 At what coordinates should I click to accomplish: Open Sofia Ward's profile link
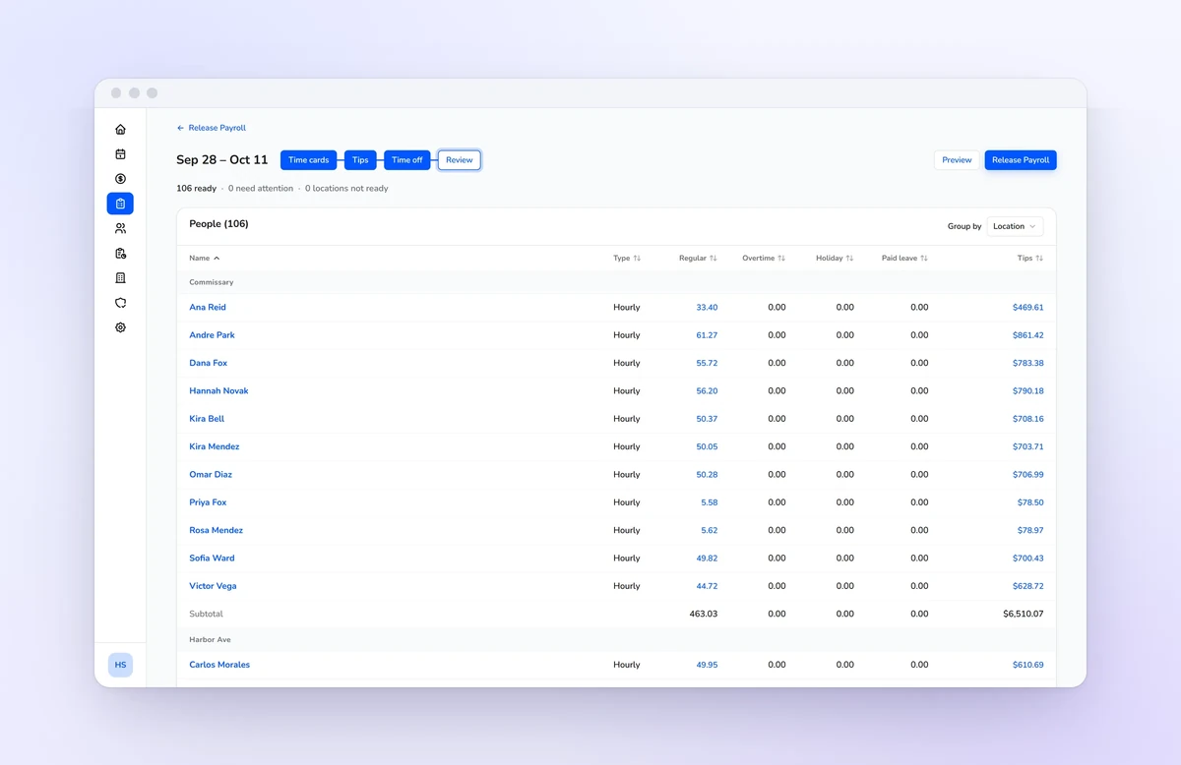click(x=212, y=559)
